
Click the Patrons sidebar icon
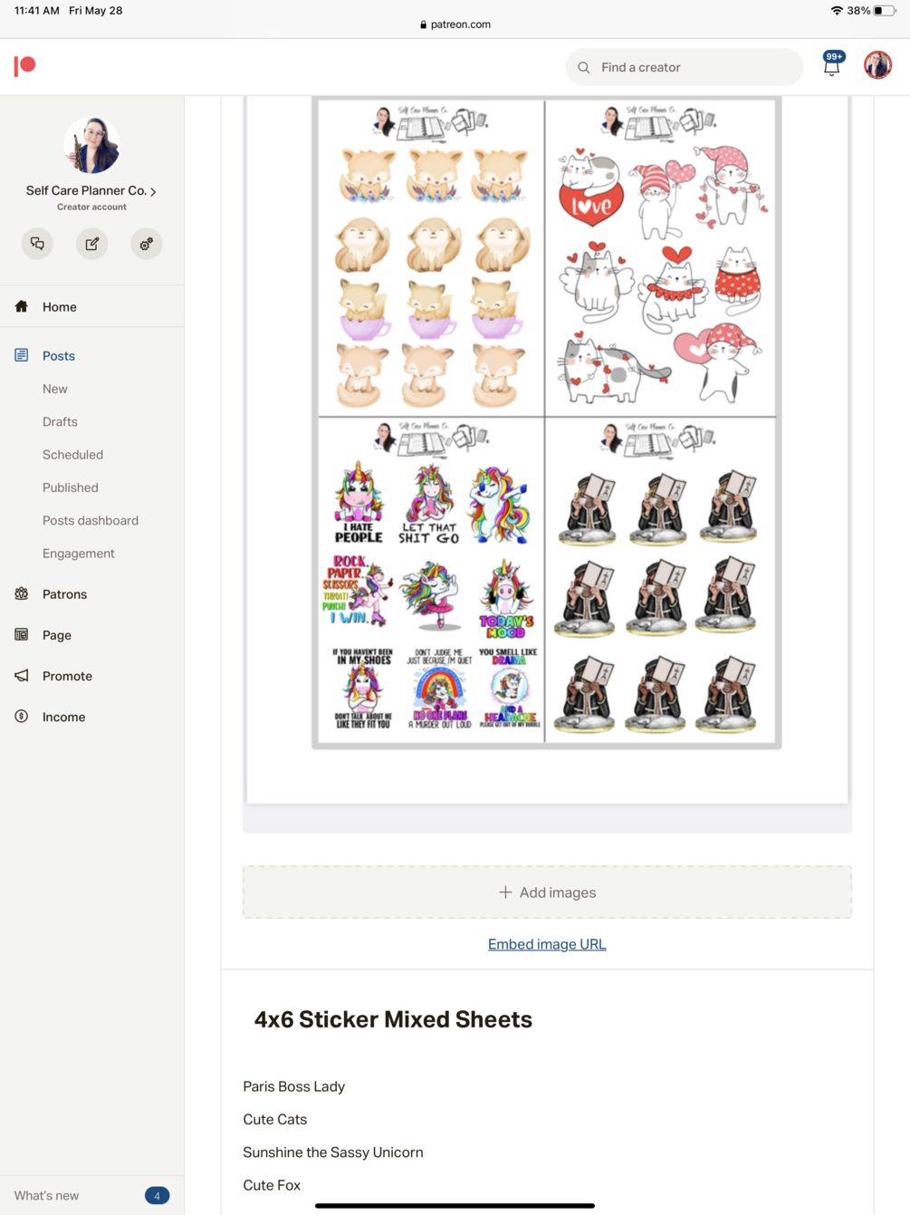point(22,594)
